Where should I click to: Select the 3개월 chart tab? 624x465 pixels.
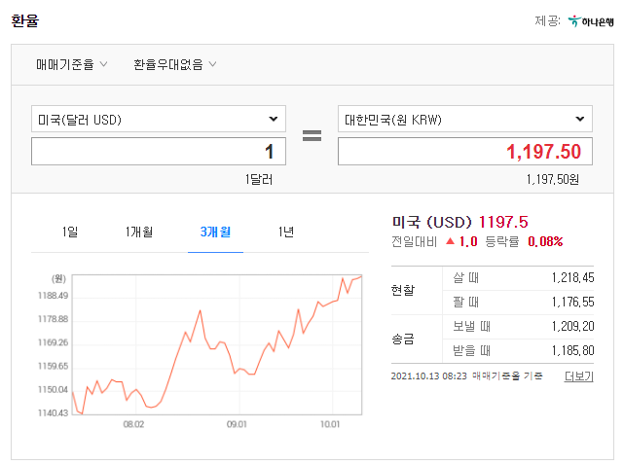pos(215,232)
